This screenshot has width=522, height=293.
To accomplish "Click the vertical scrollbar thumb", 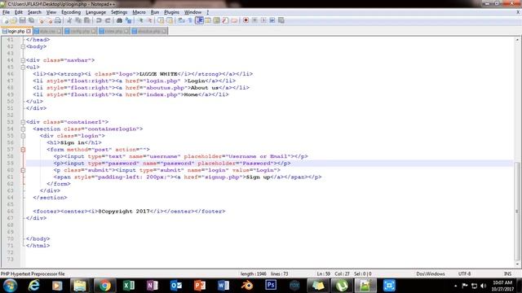I will (517, 212).
